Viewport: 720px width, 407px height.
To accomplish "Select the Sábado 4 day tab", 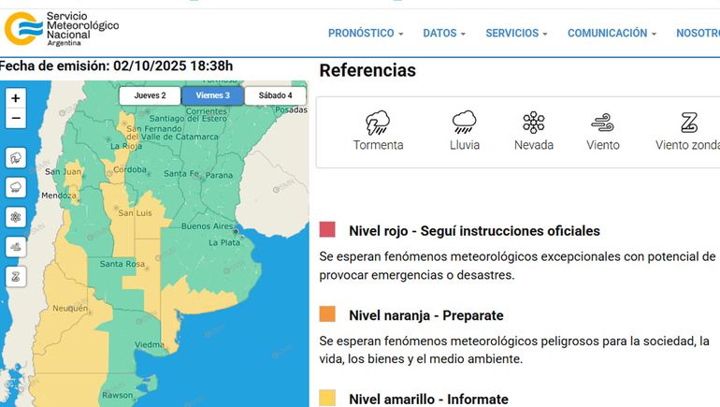I will [275, 95].
